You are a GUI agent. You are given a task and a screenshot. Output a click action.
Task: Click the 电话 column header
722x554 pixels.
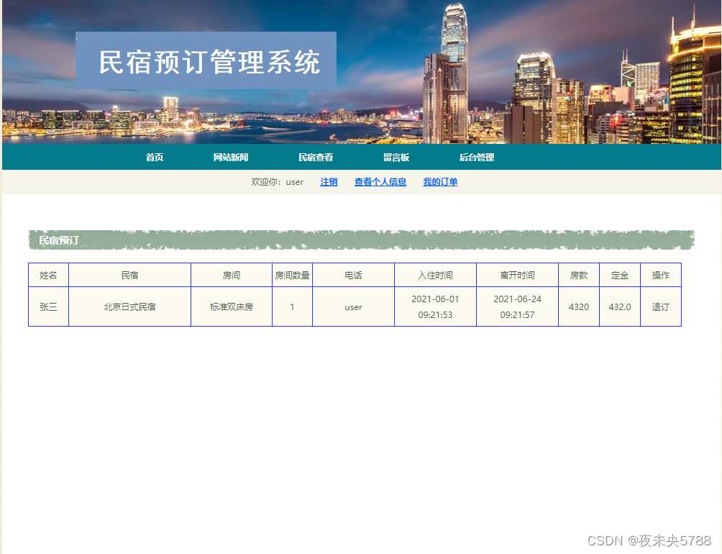(353, 275)
